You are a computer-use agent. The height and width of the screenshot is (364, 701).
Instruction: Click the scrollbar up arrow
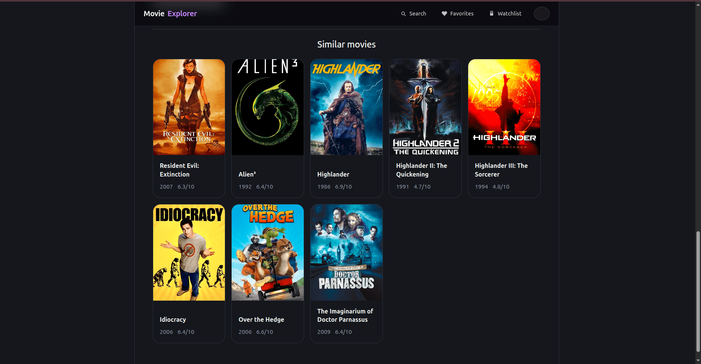698,4
